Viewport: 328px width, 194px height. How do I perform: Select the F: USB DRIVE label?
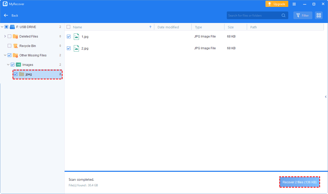tap(26, 27)
